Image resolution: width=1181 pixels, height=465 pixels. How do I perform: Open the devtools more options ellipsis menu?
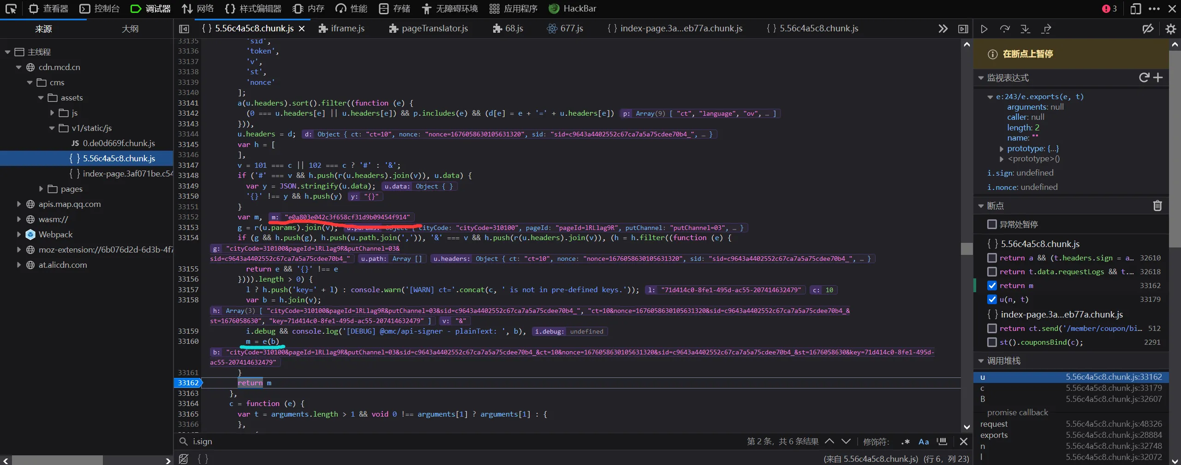[x=1154, y=9]
